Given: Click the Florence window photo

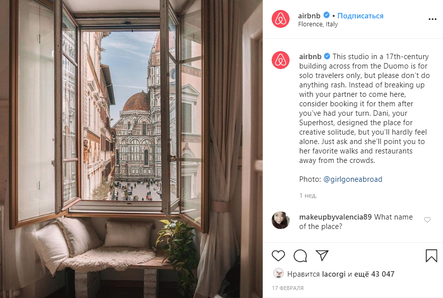Looking at the screenshot, I should (x=132, y=149).
